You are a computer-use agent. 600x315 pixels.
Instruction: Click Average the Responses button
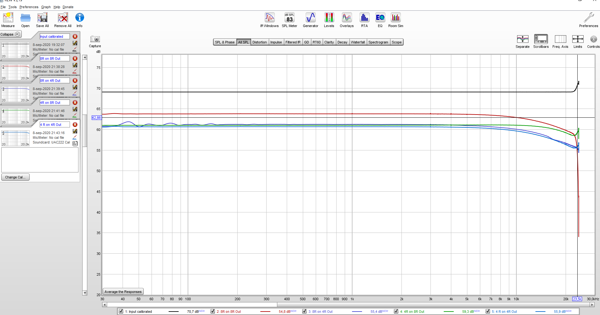click(123, 292)
